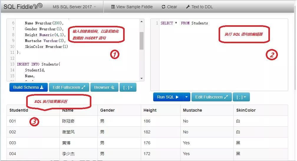
Task: Click the Build Schema button
Action: 28,87
